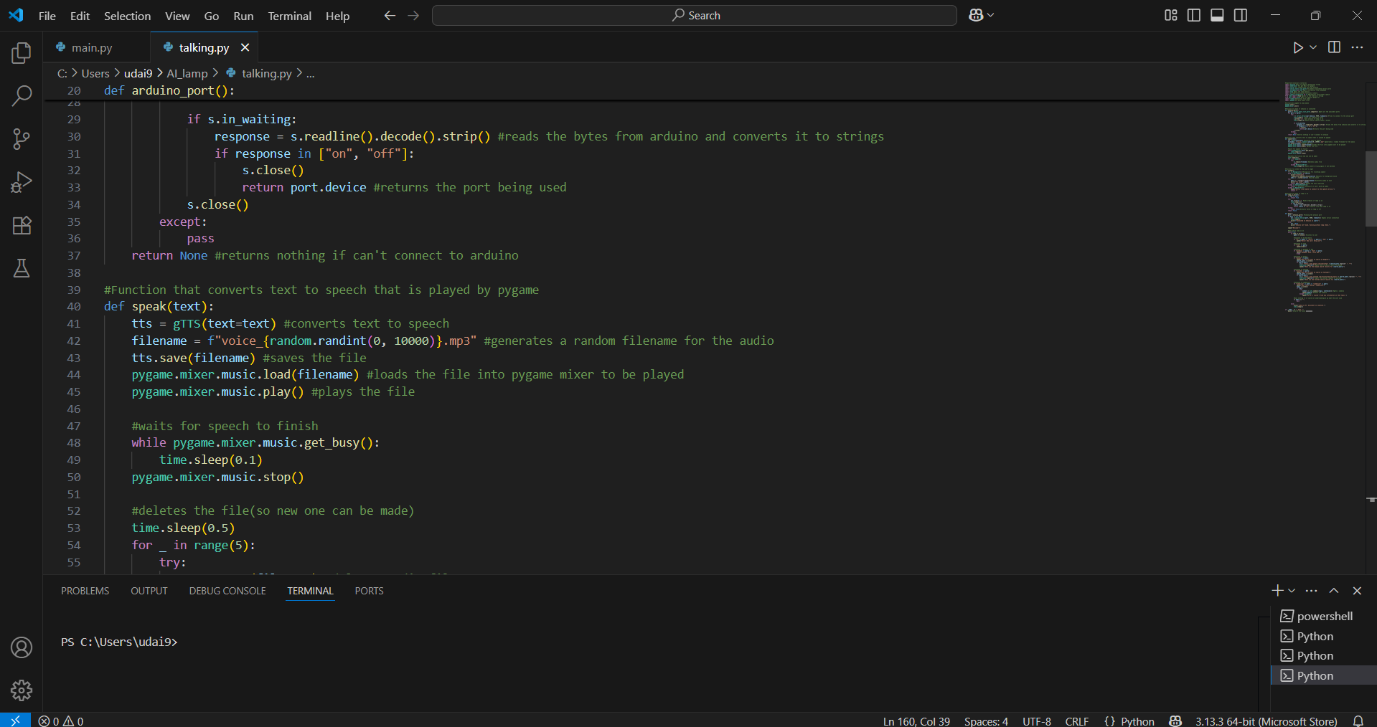Click the AI_lamp breadcrumb folder
The height and width of the screenshot is (727, 1377).
click(x=187, y=73)
